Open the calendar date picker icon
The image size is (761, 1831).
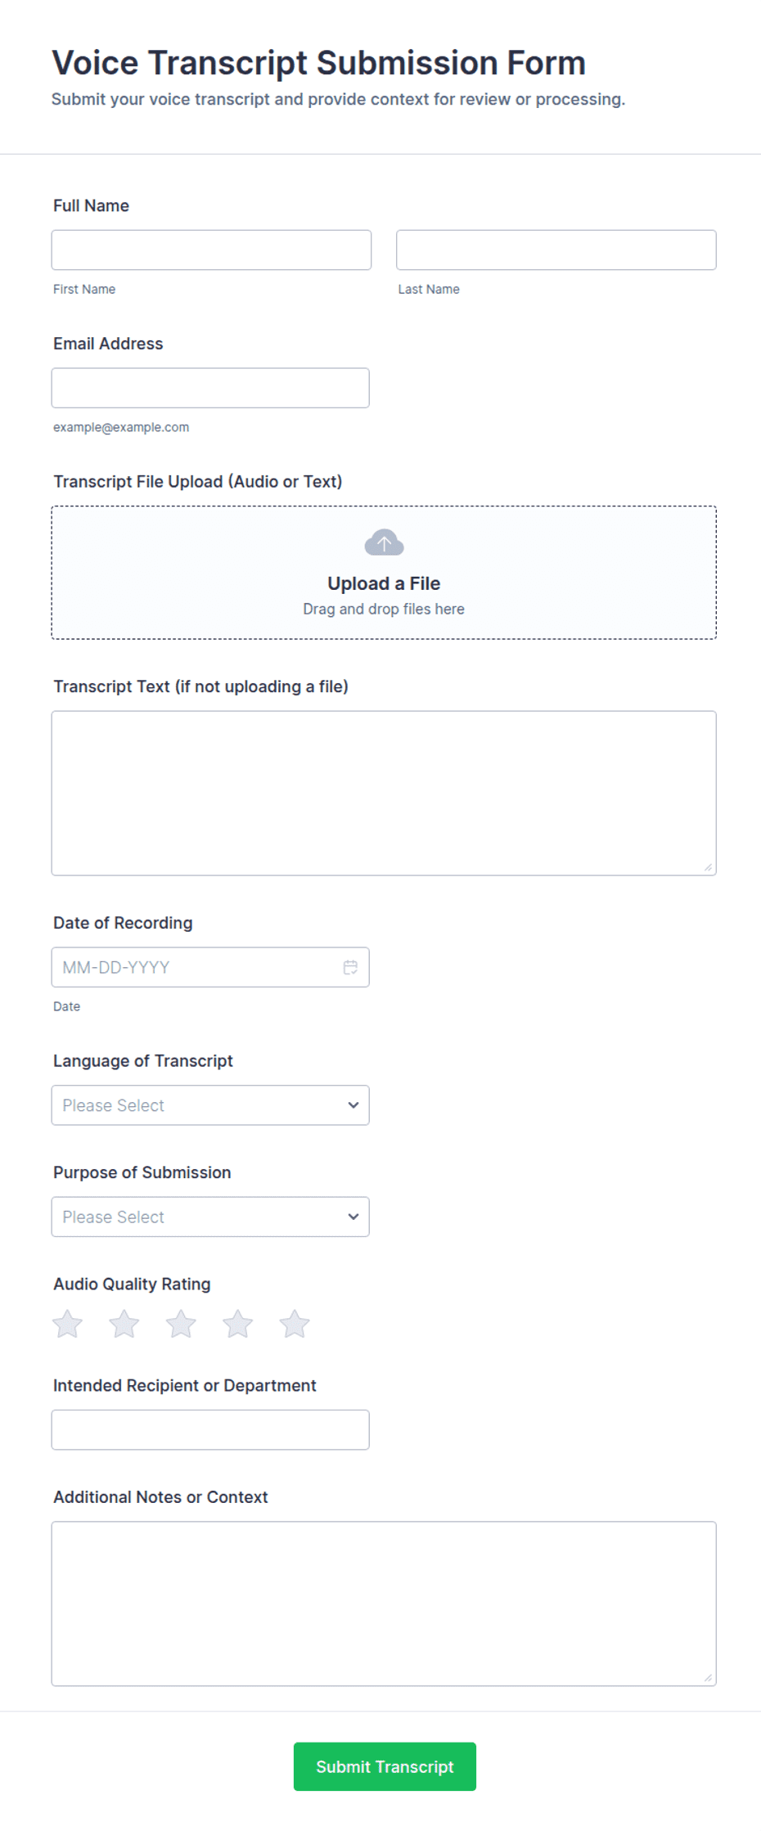click(350, 967)
